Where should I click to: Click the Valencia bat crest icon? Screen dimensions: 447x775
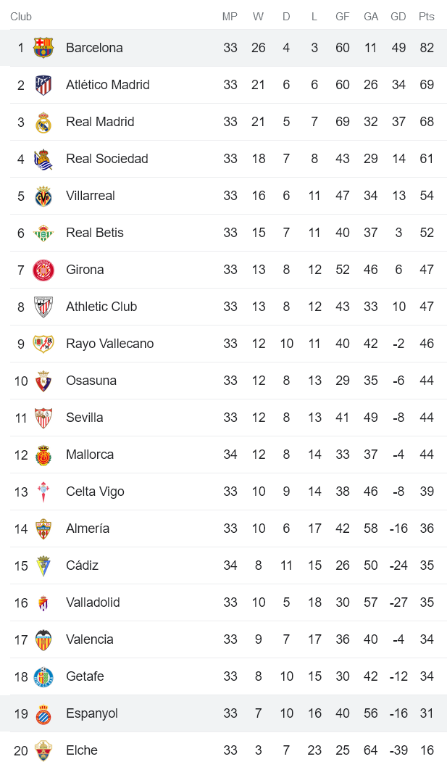[x=43, y=639]
